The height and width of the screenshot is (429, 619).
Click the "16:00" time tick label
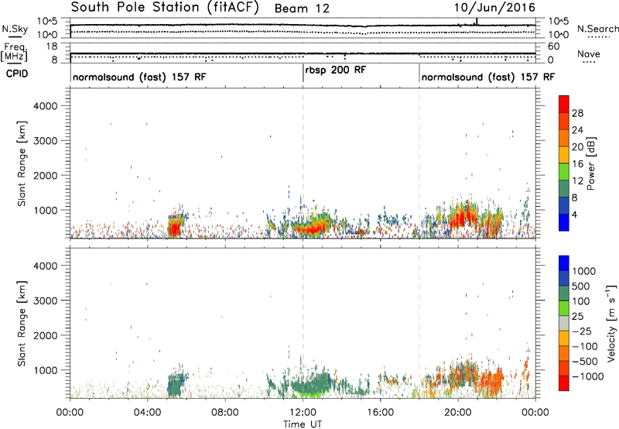point(380,413)
